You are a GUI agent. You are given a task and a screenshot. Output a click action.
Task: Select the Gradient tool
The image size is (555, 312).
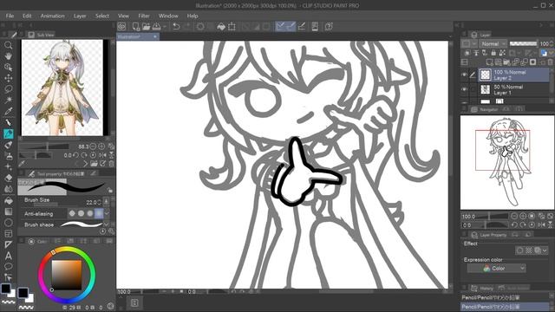point(8,211)
